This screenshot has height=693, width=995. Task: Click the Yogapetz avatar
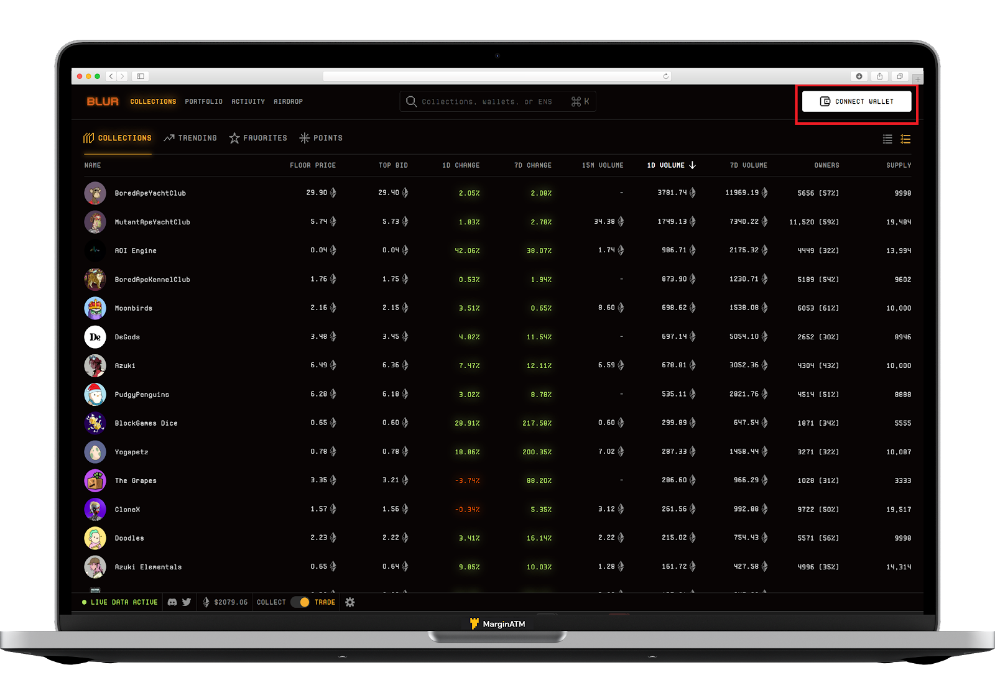point(95,452)
